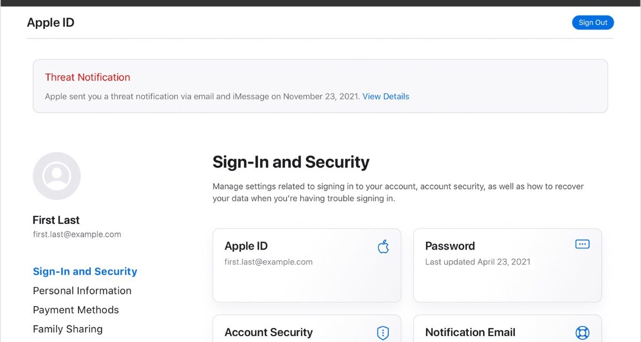Viewport: 641px width, 342px height.
Task: Click the shield icon beside Account Security
Action: [x=383, y=333]
